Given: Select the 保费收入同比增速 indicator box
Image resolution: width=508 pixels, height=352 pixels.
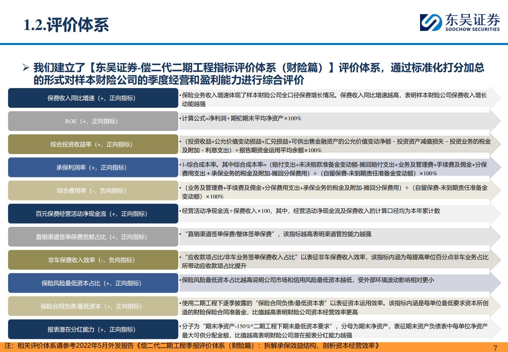Looking at the screenshot, I should 93,98.
